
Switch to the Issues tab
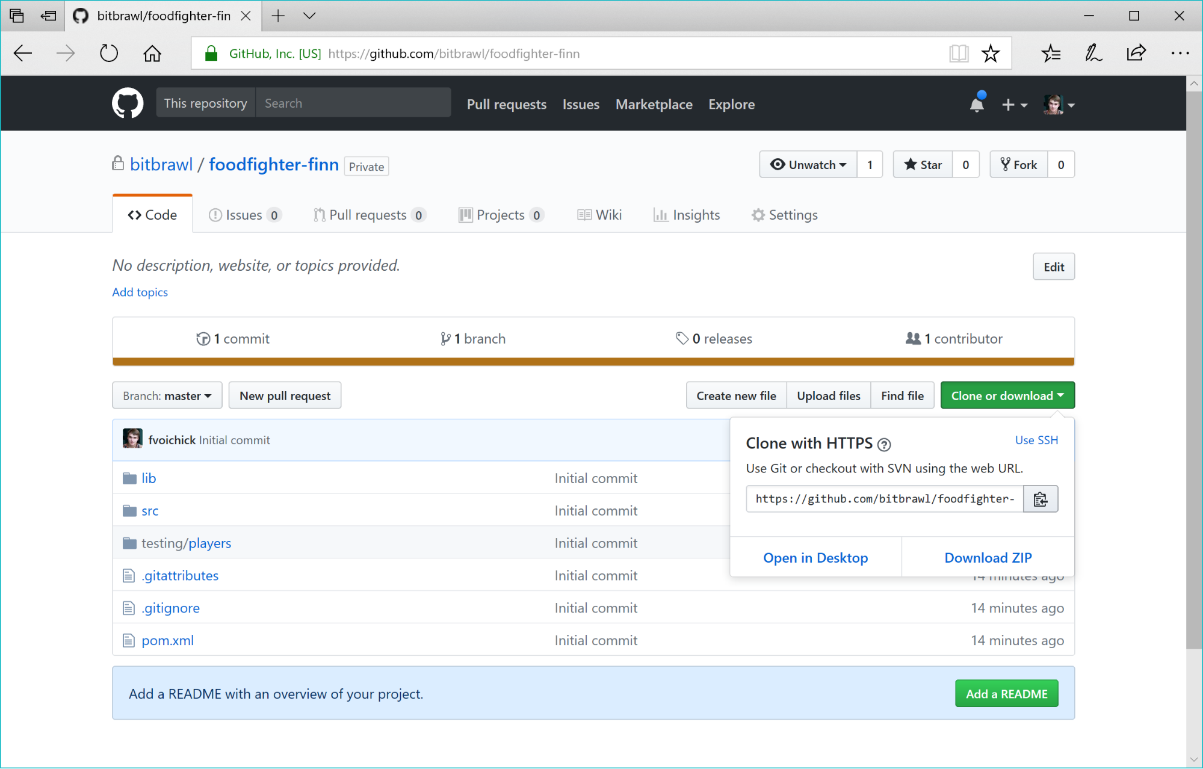click(244, 215)
